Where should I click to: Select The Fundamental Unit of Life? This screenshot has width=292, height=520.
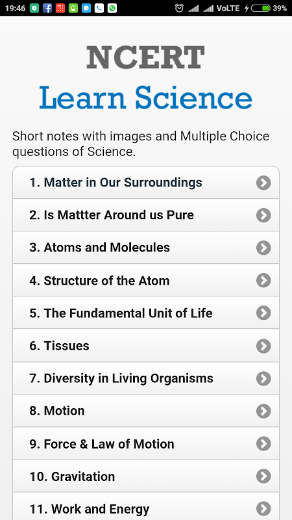coord(146,313)
